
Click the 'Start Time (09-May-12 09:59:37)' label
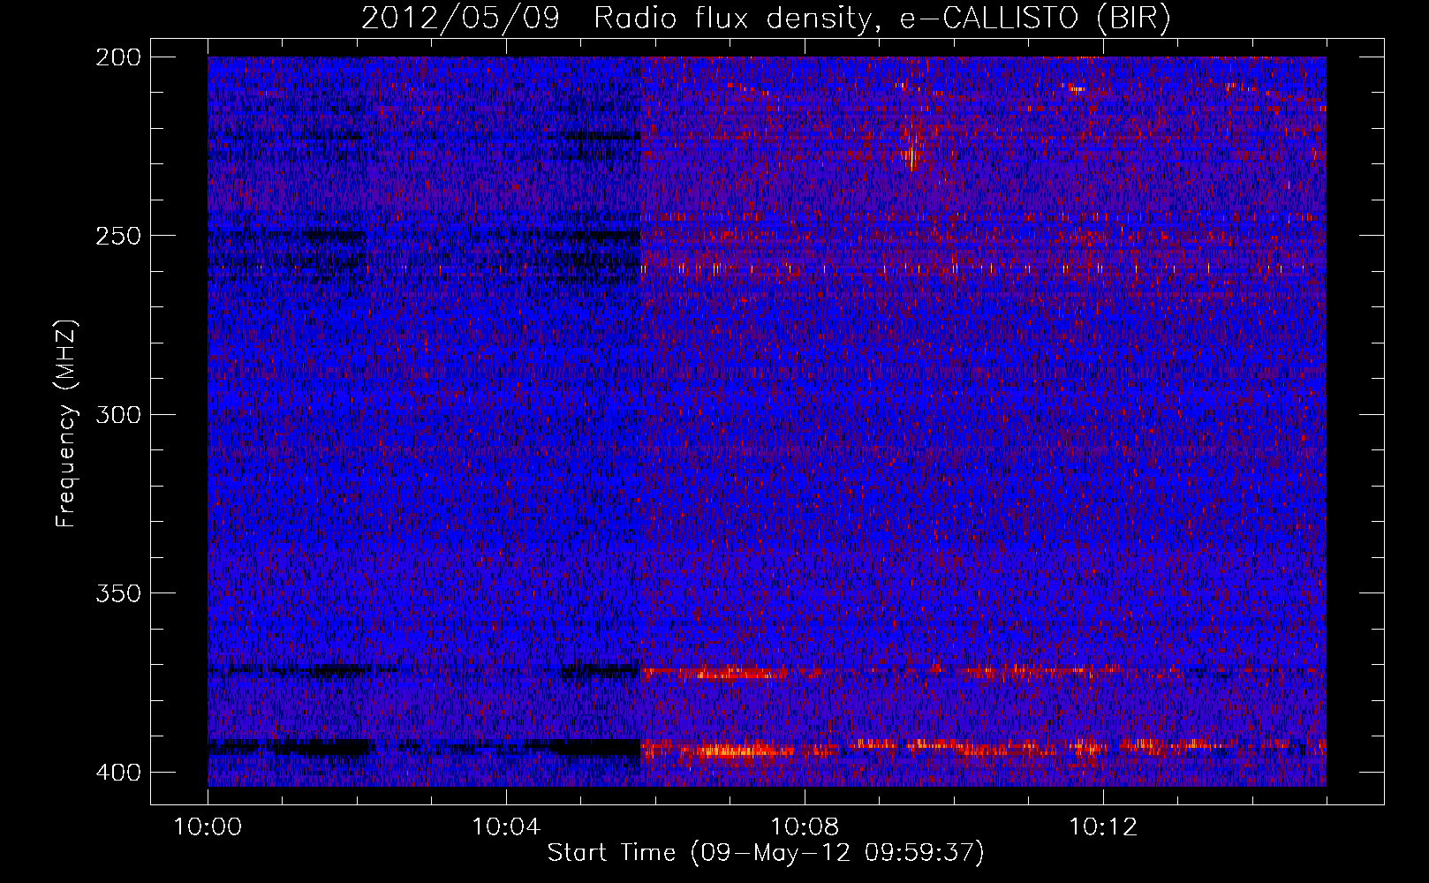(766, 853)
